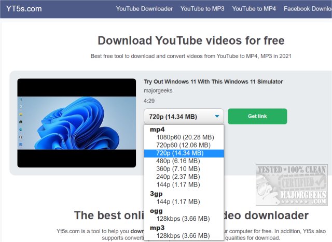This screenshot has width=332, height=242.
Task: Select 240p (2.37 MB) option
Action: (x=184, y=177)
